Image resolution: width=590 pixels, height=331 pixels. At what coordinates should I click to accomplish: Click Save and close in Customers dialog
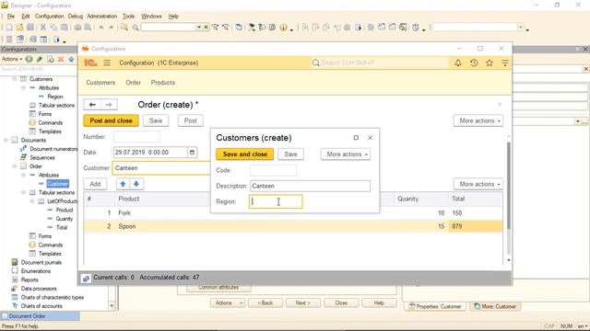click(244, 154)
